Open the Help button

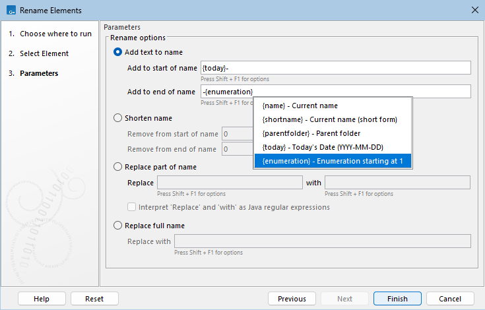coord(42,299)
